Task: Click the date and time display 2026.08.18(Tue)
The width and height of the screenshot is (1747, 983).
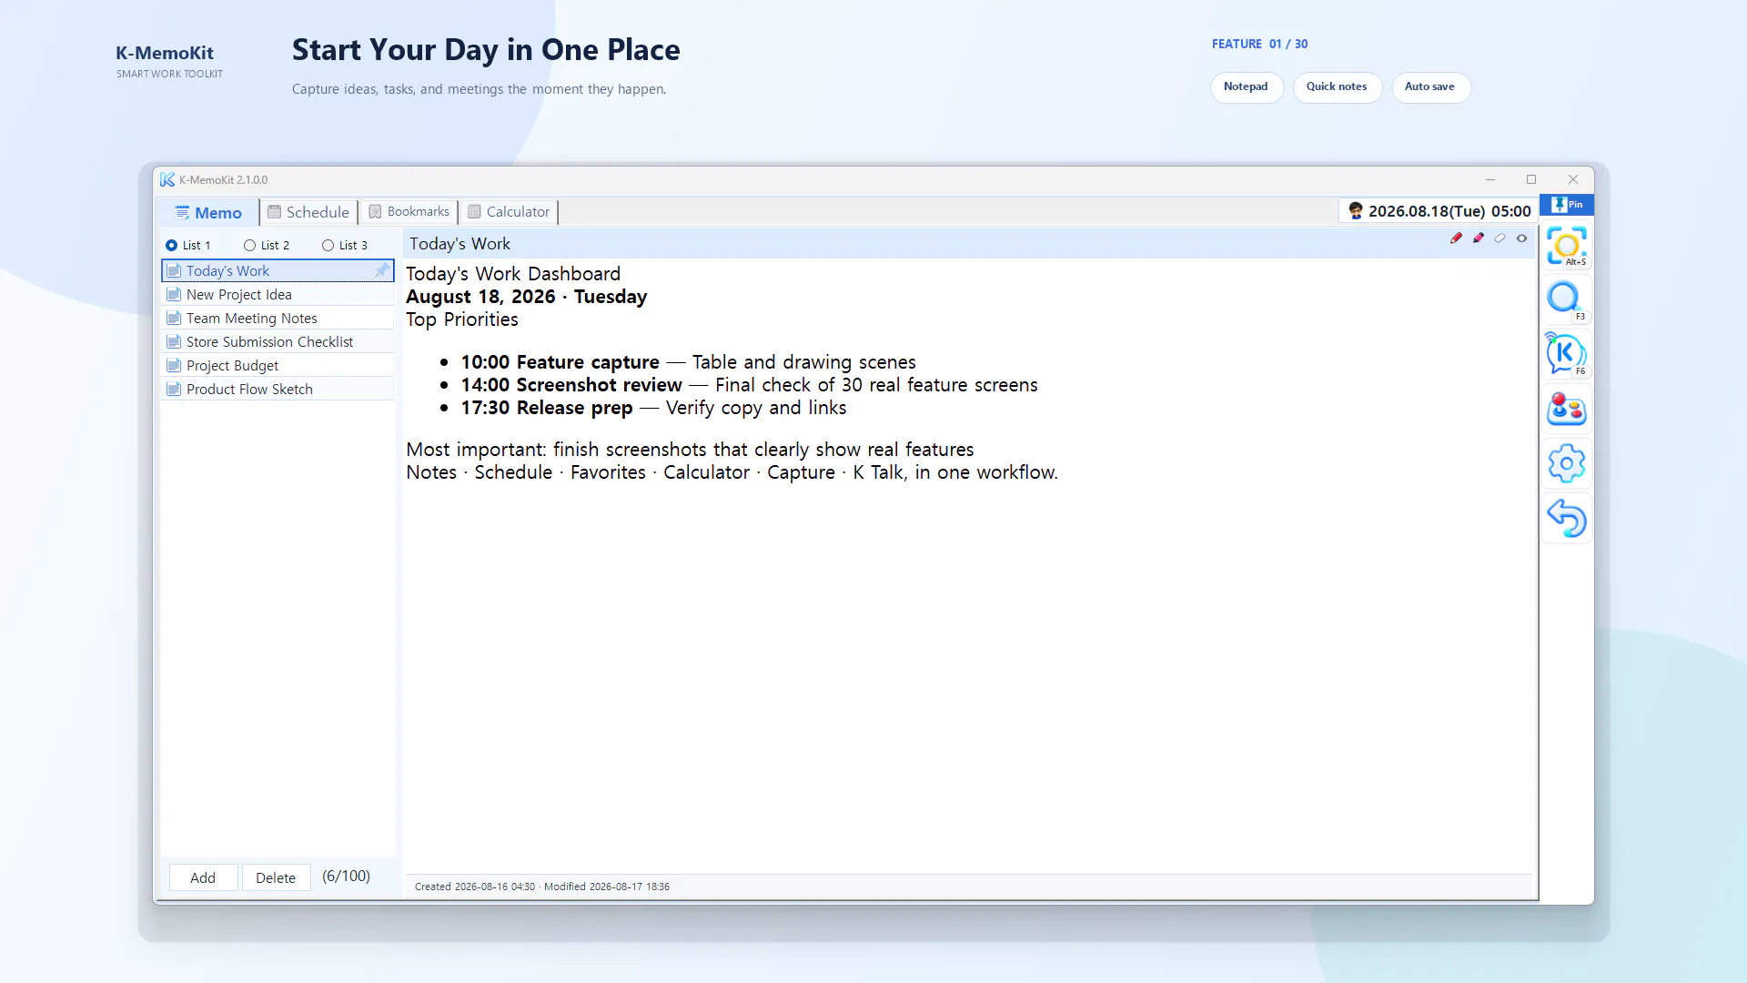Action: click(x=1449, y=211)
